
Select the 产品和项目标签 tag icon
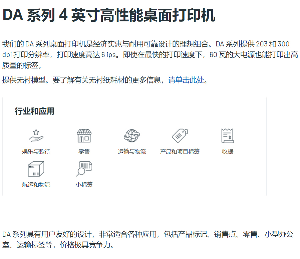pyautogui.click(x=180, y=136)
